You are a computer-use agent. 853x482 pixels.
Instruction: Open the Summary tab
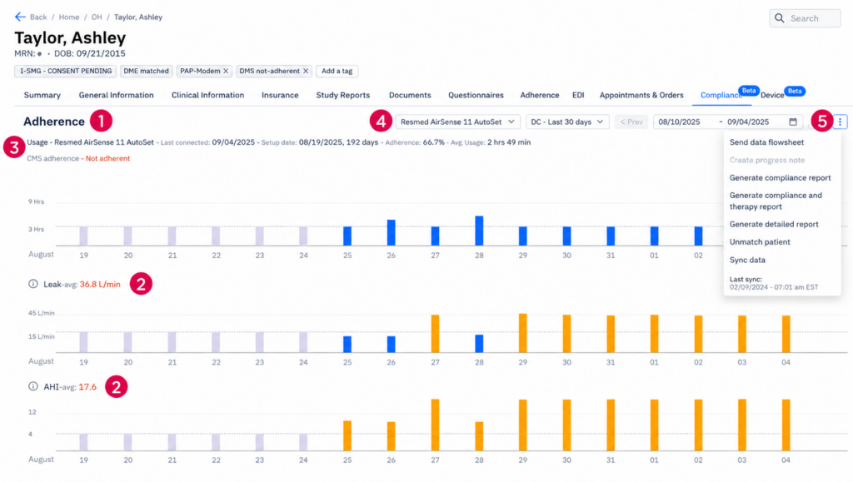(42, 95)
